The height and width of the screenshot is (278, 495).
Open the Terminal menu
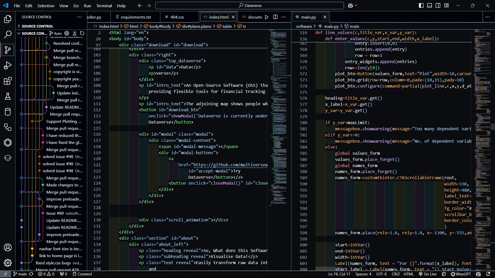[x=104, y=5]
